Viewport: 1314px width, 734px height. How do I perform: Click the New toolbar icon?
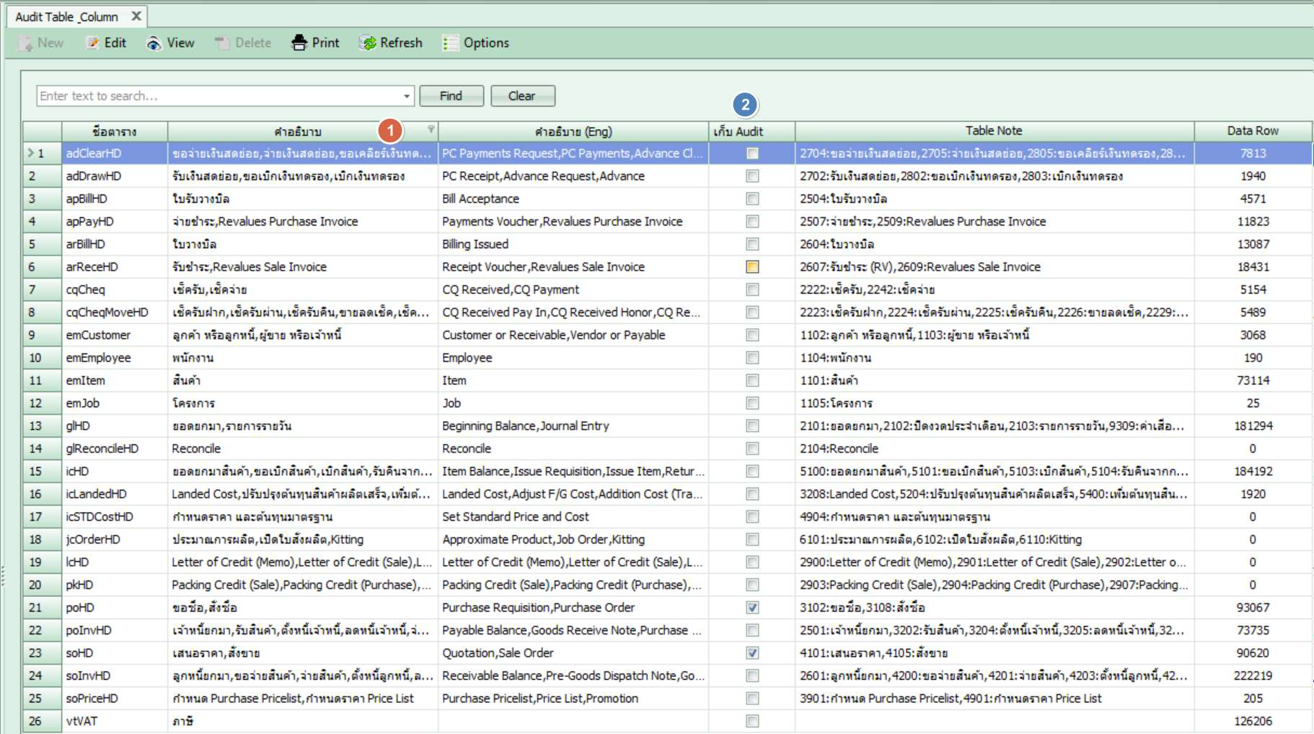coord(26,43)
